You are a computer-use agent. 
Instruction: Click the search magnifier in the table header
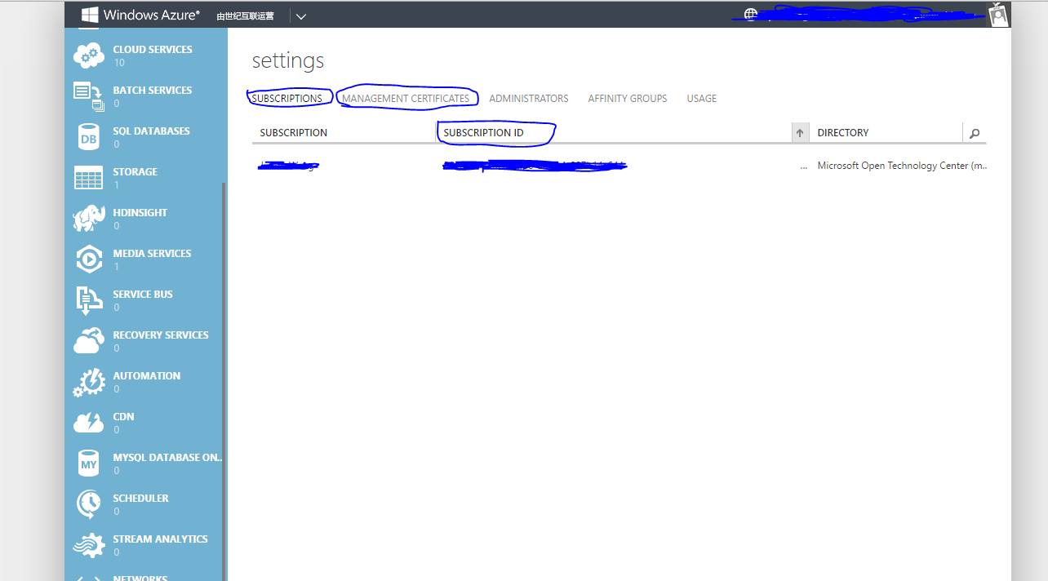tap(975, 133)
